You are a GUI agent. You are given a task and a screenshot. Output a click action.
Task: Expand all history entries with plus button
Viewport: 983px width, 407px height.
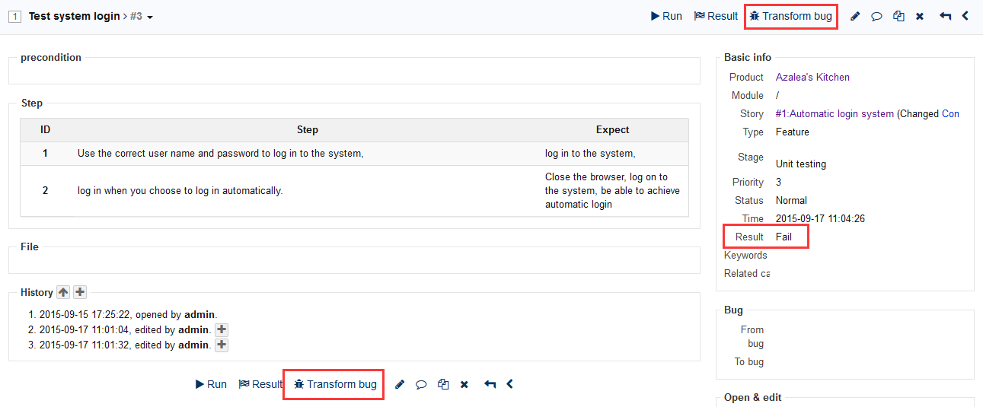pos(80,292)
